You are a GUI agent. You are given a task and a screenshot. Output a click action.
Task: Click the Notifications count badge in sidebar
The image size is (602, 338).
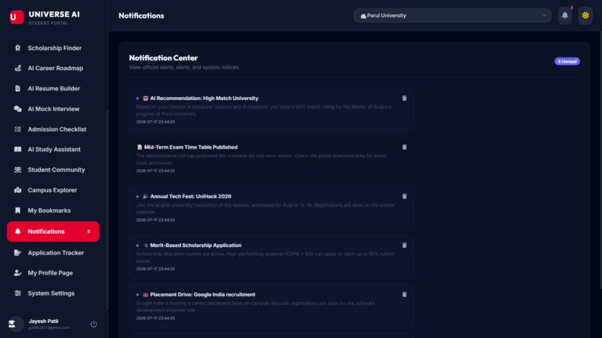pos(89,231)
